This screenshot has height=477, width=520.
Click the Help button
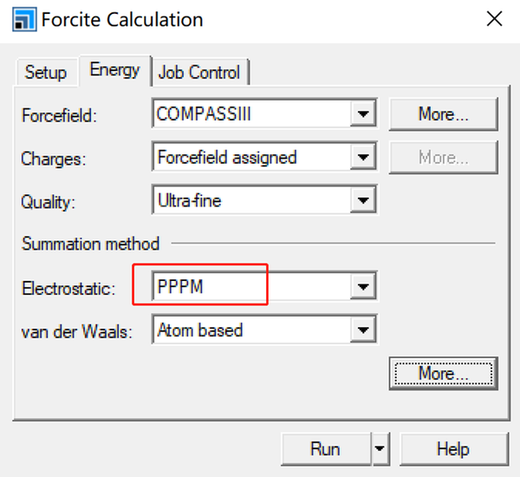point(453,449)
